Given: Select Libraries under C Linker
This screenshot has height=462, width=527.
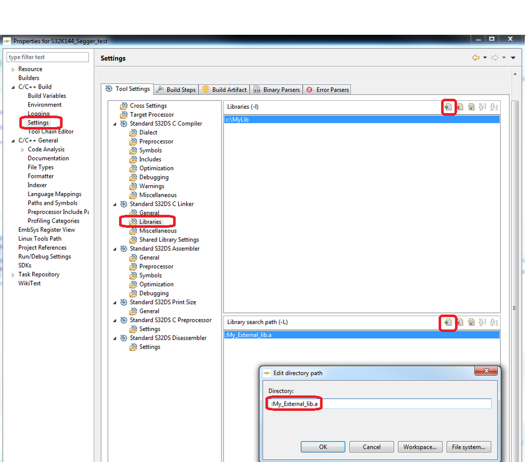Looking at the screenshot, I should [x=150, y=222].
